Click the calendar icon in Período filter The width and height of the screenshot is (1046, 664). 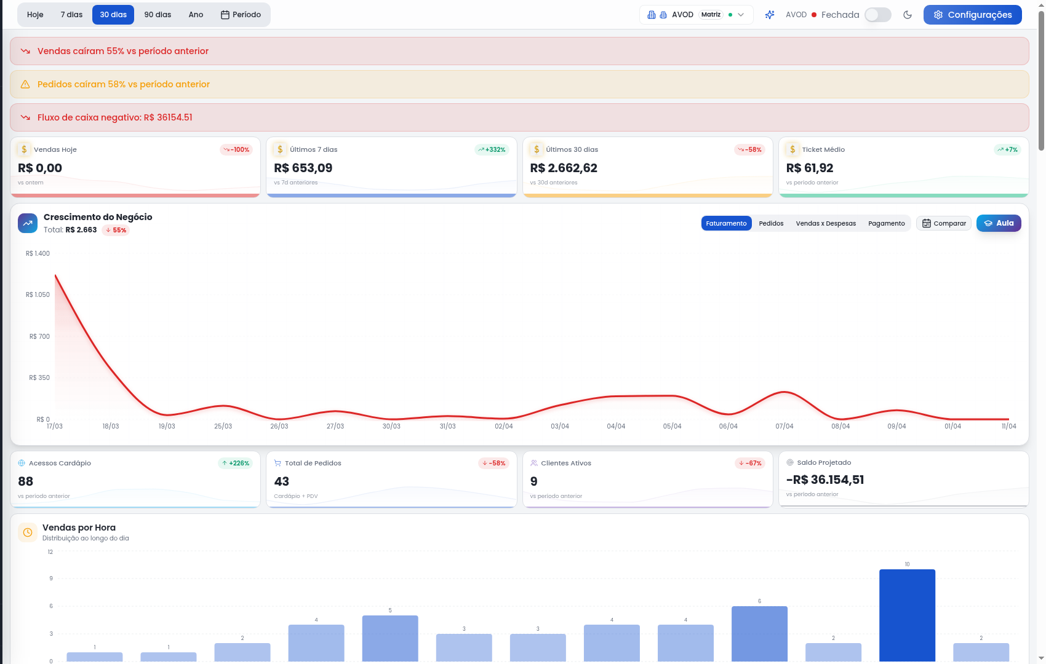[x=225, y=15]
